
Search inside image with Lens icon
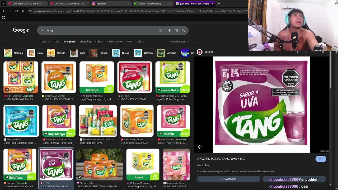click(x=200, y=147)
